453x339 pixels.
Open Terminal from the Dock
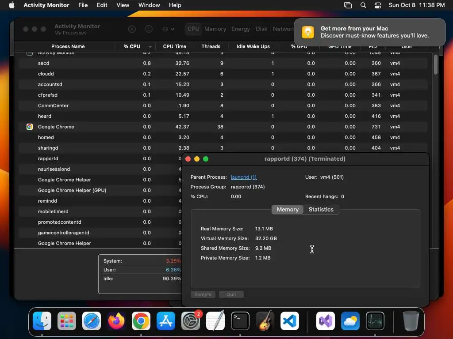coord(240,321)
